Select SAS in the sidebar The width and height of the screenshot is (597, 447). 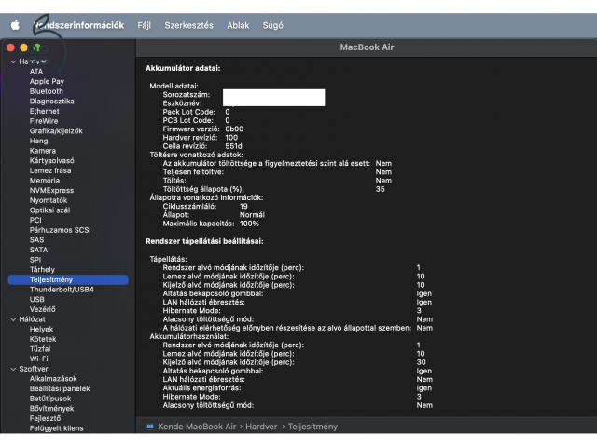[x=36, y=240]
